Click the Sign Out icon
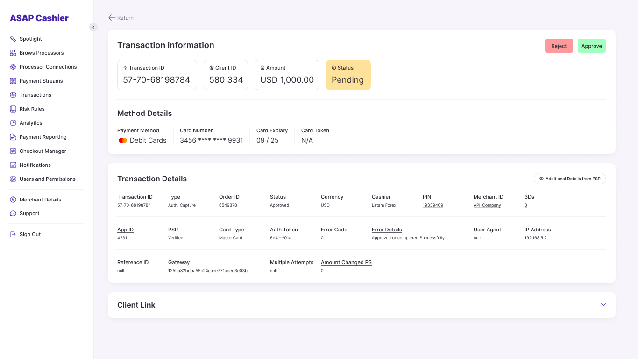Image resolution: width=638 pixels, height=359 pixels. [x=13, y=234]
